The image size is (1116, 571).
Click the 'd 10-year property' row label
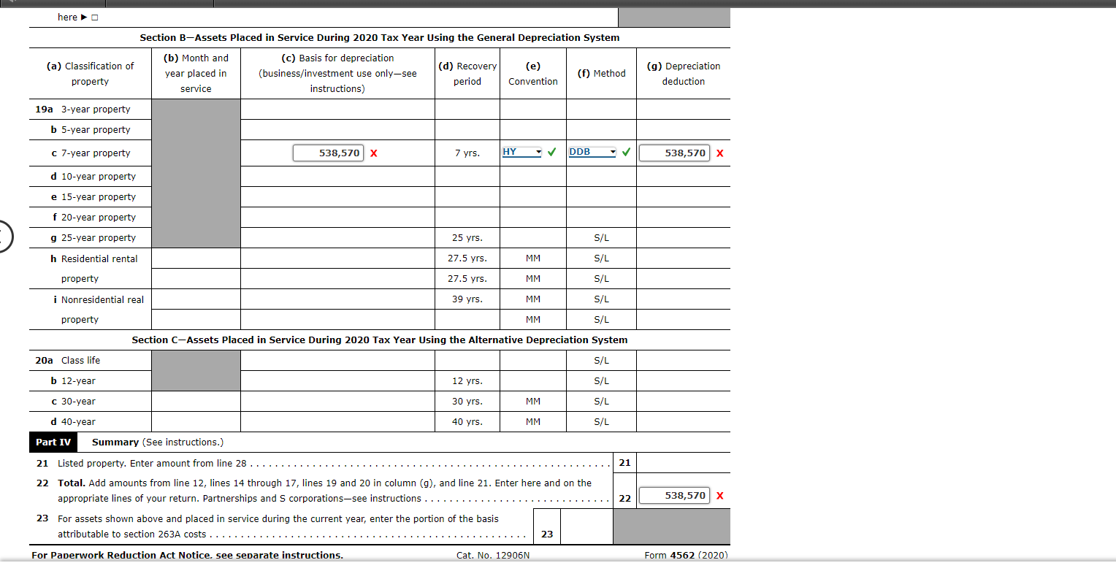93,177
